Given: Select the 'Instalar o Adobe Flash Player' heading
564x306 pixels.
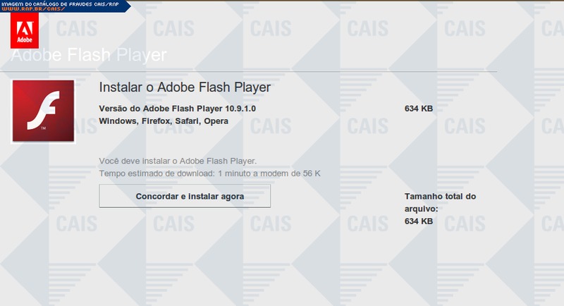Looking at the screenshot, I should (185, 90).
